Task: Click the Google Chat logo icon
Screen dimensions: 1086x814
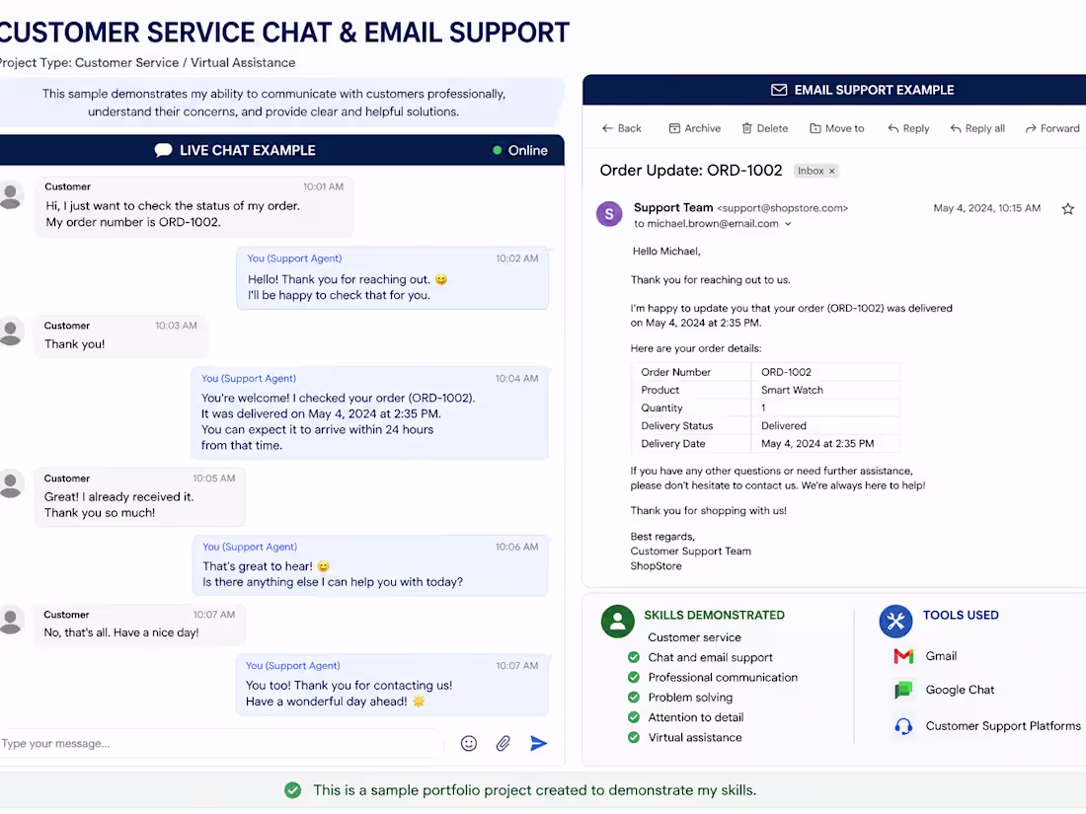Action: point(903,690)
